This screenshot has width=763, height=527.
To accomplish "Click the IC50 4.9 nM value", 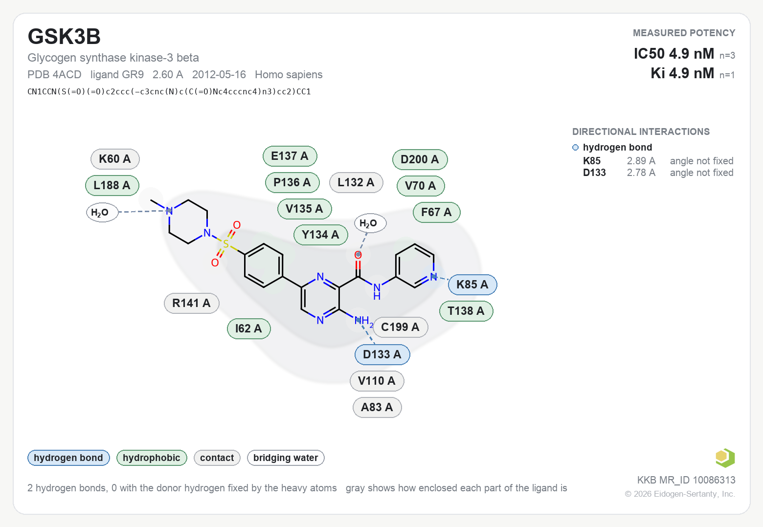I will [674, 53].
